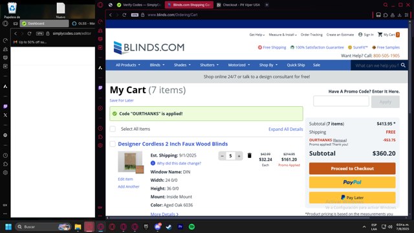Expand the Shutters menu
Image resolution: width=414 pixels, height=233 pixels.
coord(210,65)
